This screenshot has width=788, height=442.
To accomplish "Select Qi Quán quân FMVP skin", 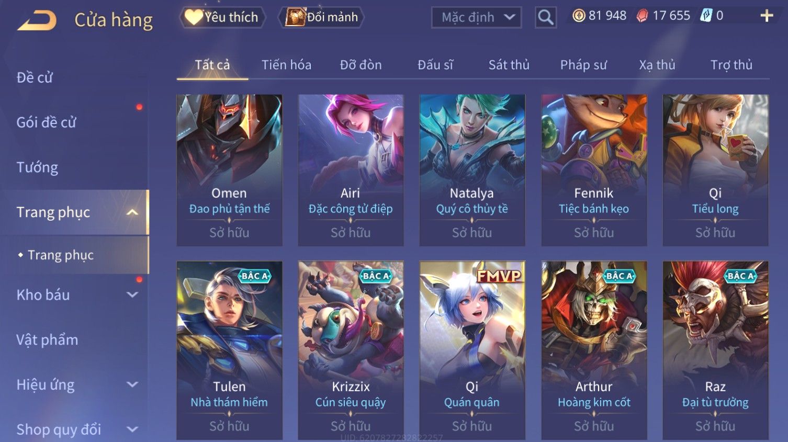I will click(472, 350).
